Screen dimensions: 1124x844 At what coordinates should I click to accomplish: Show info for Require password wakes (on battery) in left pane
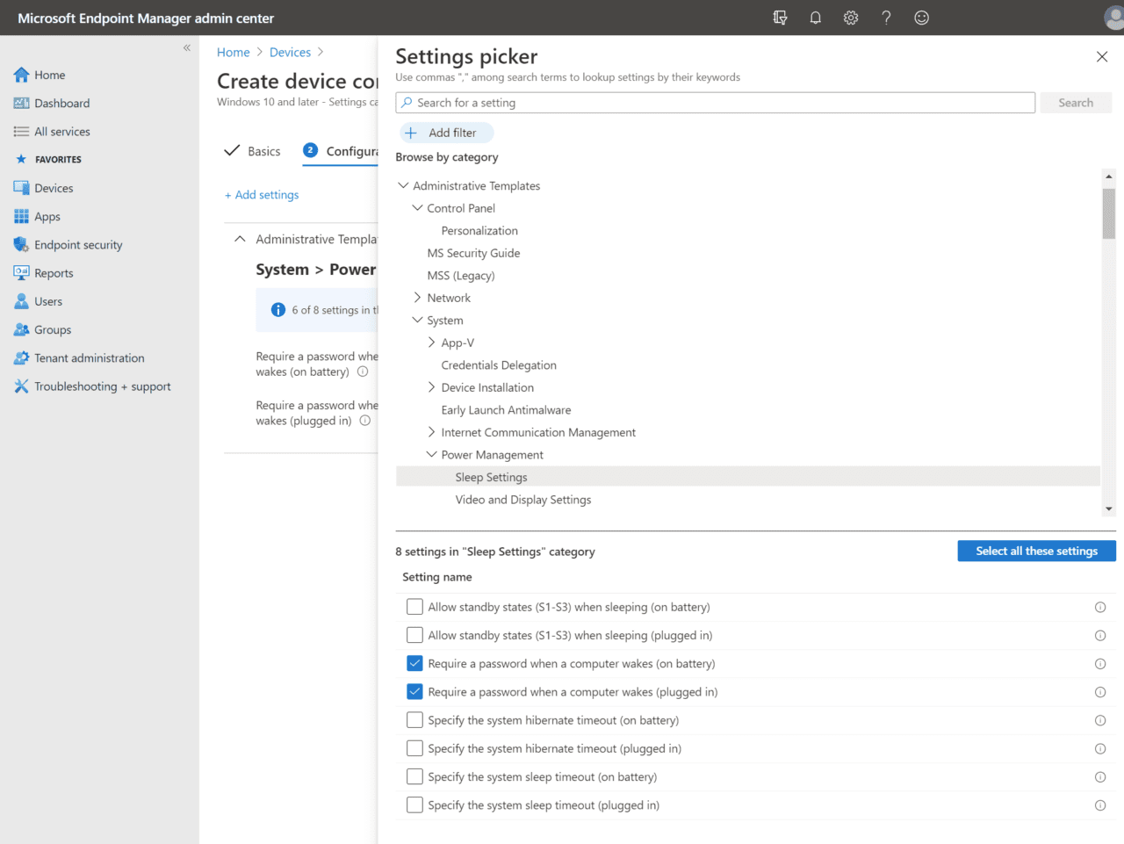tap(363, 372)
